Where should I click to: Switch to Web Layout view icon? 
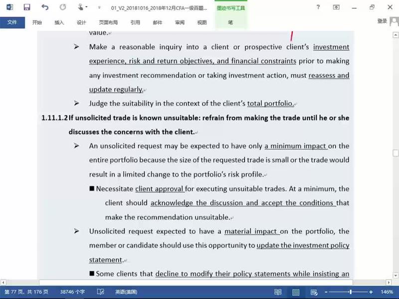(314, 292)
